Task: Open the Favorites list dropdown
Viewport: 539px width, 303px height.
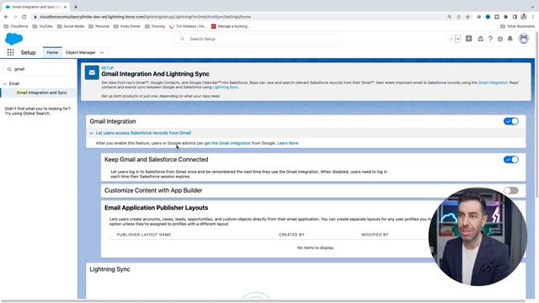Action: [457, 39]
